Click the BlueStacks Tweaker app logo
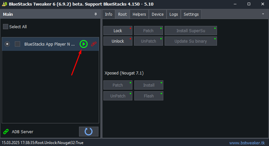This screenshot has height=146, width=269. (x=5, y=4)
